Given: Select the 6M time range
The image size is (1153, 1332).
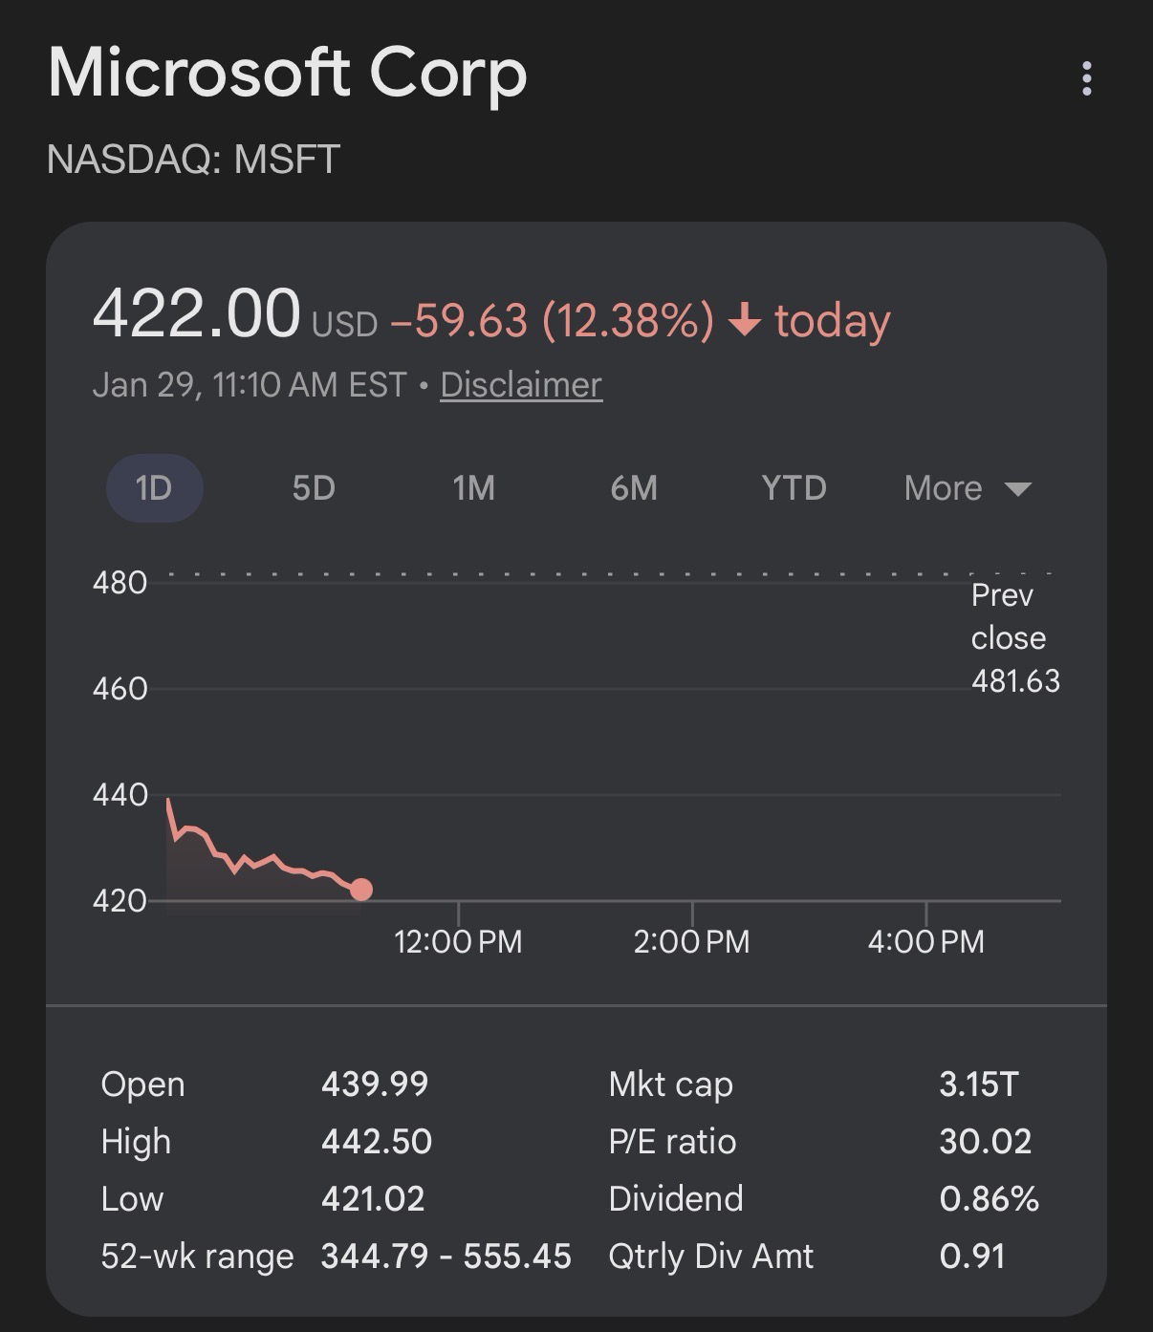Looking at the screenshot, I should [x=634, y=488].
